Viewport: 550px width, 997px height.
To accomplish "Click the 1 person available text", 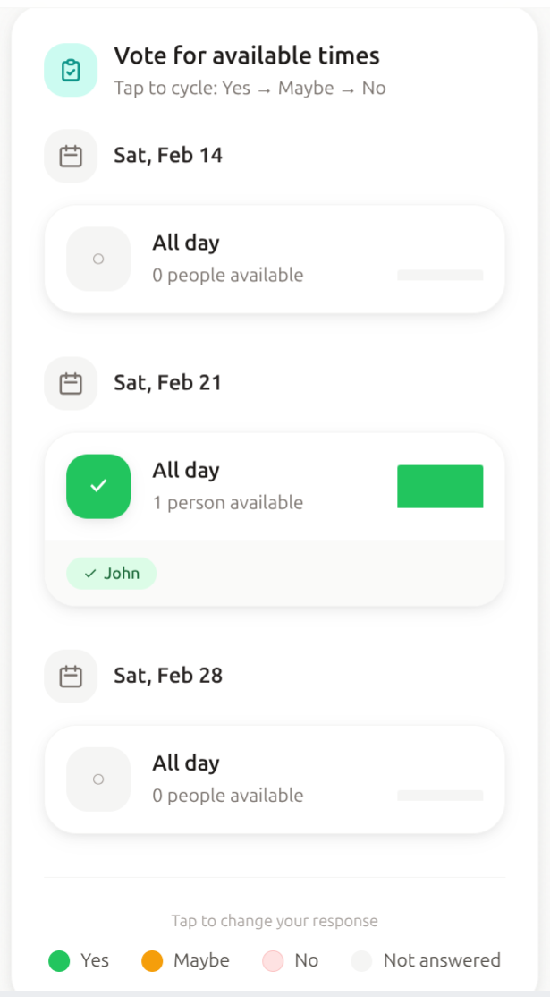I will pyautogui.click(x=228, y=503).
